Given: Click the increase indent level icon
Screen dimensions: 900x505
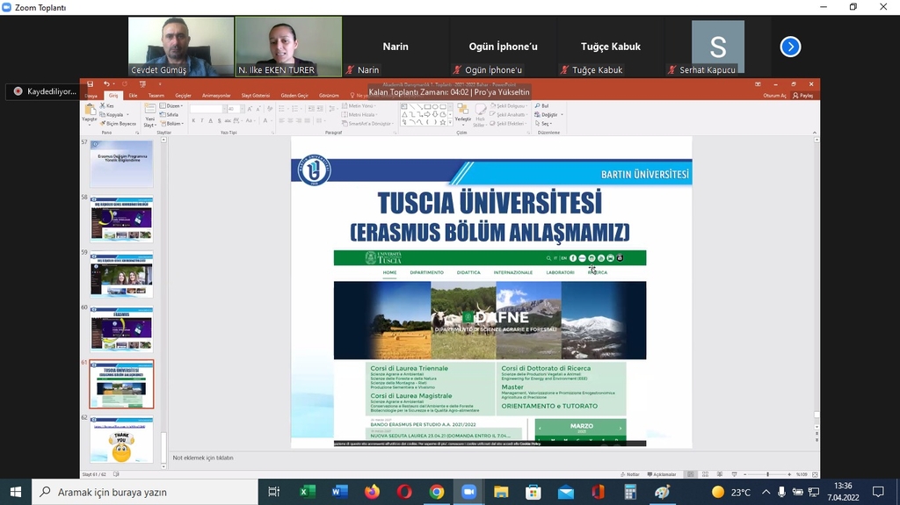Looking at the screenshot, I should 319,108.
